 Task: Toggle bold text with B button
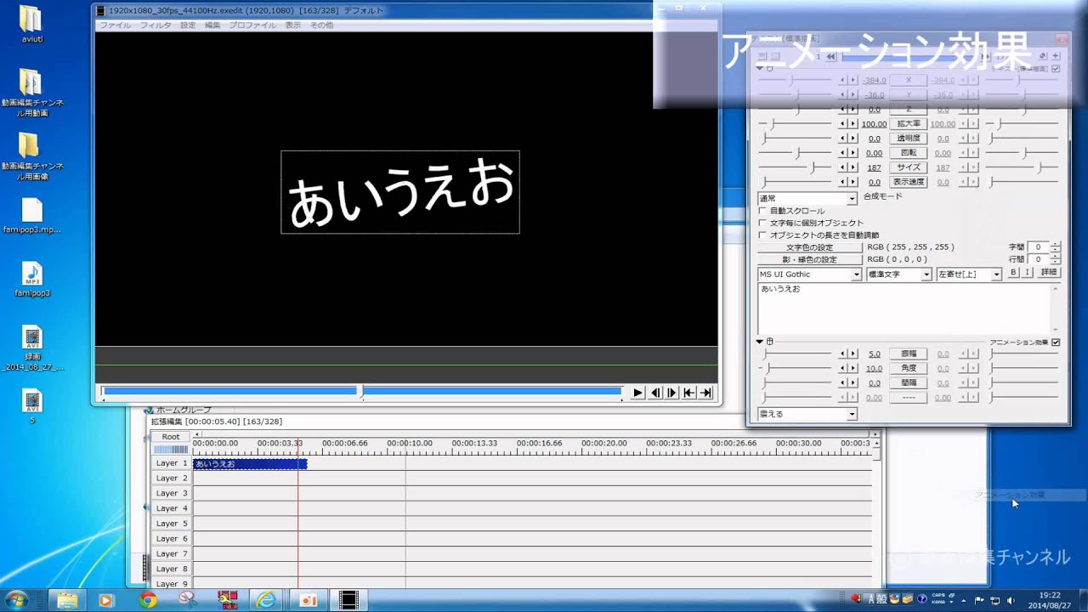tap(1013, 272)
